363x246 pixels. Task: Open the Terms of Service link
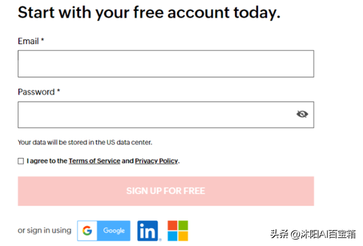click(95, 161)
